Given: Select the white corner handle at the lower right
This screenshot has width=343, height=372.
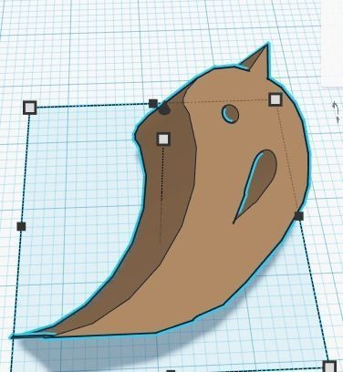Looking at the screenshot, I should (329, 367).
